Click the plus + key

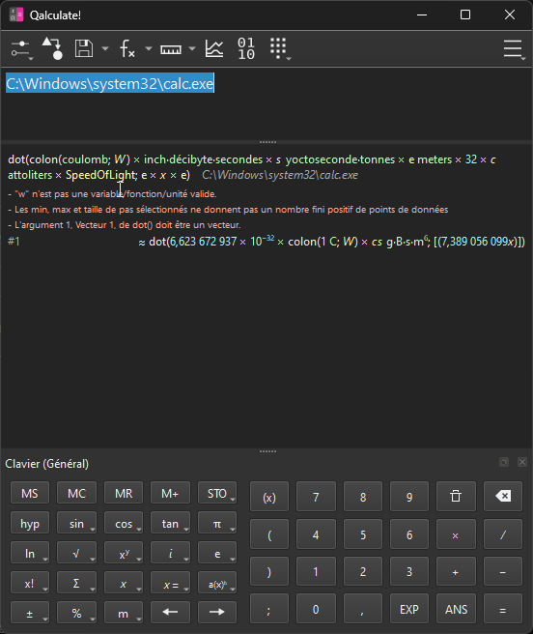[456, 571]
